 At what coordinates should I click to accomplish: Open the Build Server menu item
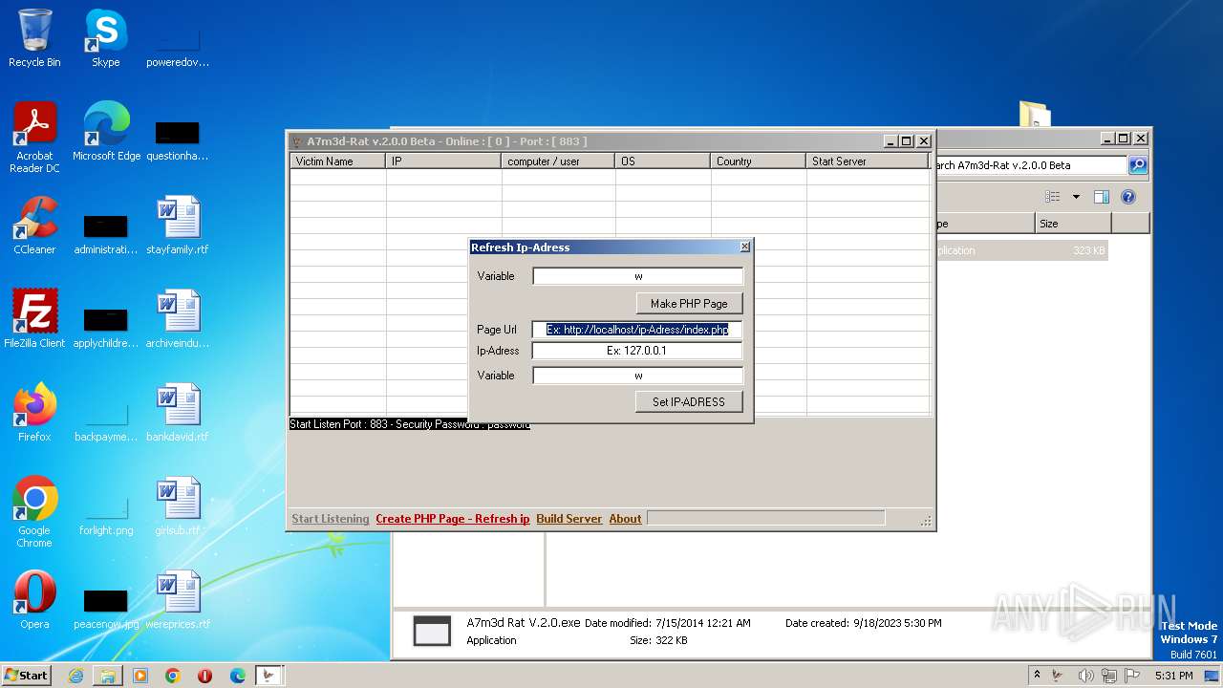pos(569,519)
